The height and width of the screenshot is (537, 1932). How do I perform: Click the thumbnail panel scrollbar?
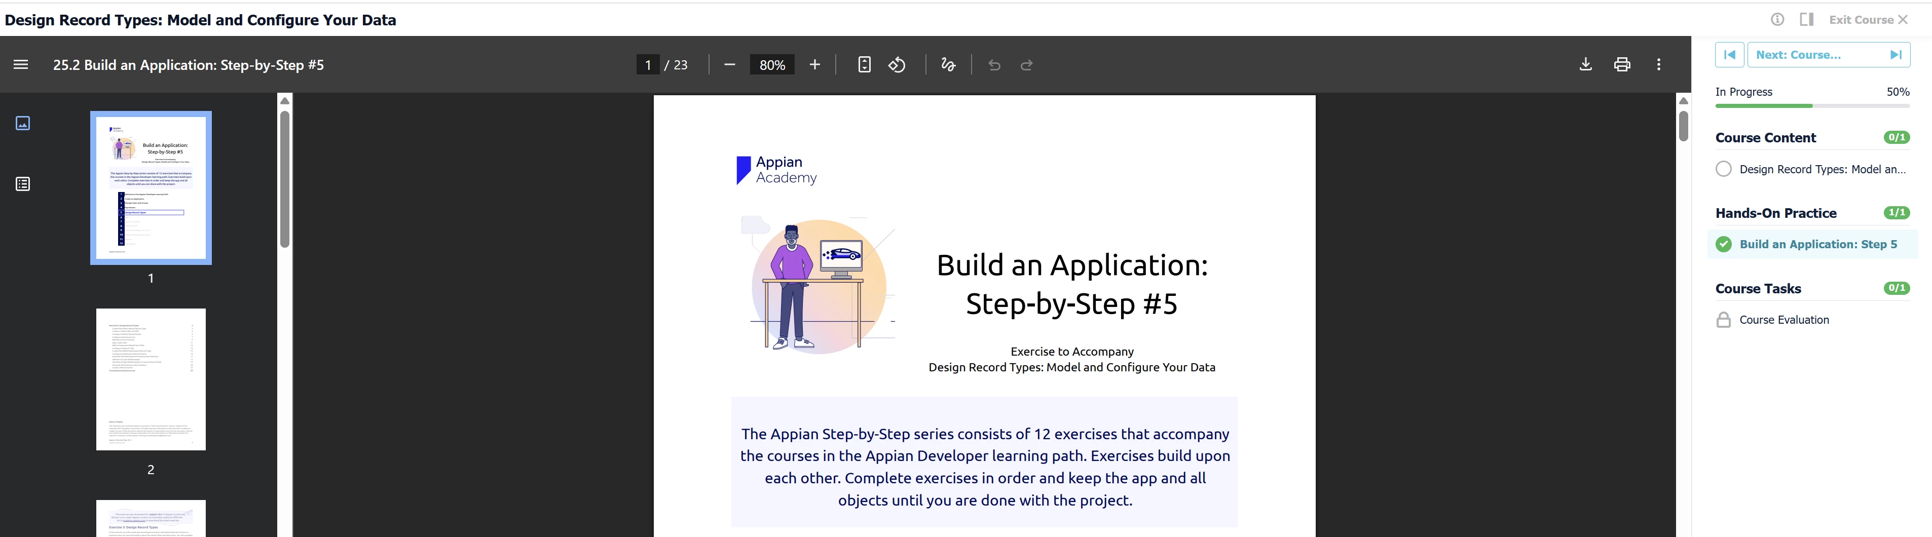[x=284, y=178]
